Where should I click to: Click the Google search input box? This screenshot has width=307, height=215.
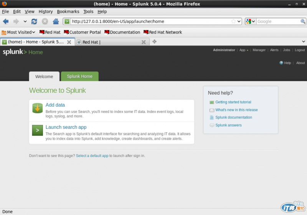pos(278,21)
